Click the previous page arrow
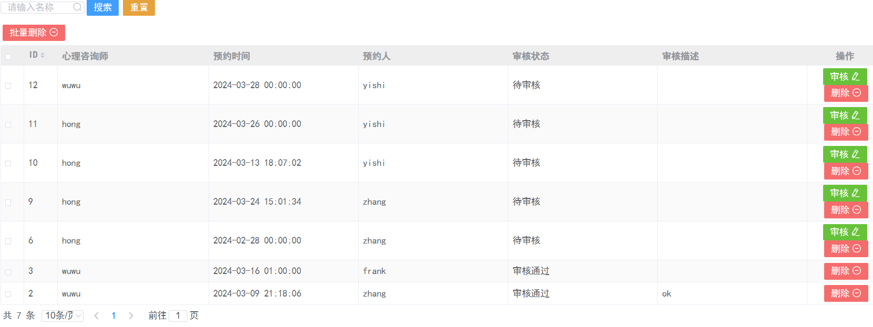The width and height of the screenshot is (873, 327). click(97, 315)
